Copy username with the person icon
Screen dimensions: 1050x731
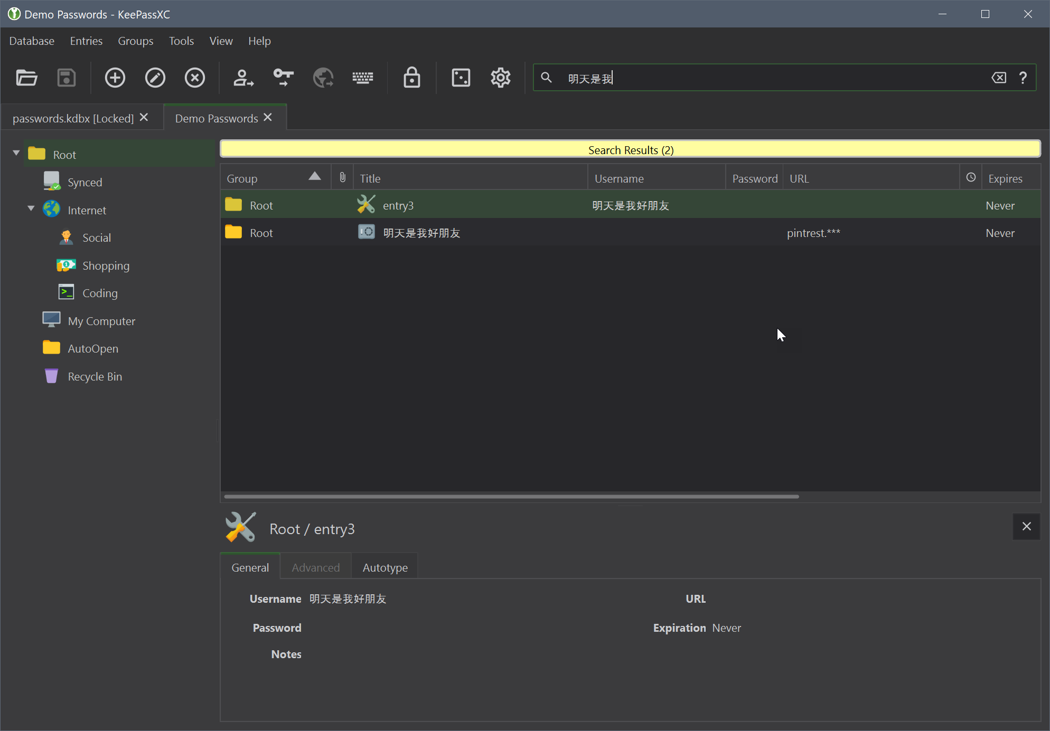243,78
